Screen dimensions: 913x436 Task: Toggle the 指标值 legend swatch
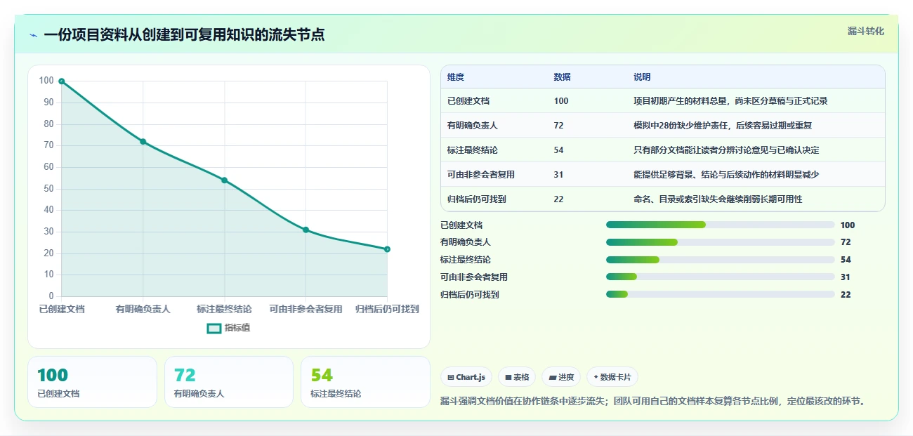pos(214,329)
